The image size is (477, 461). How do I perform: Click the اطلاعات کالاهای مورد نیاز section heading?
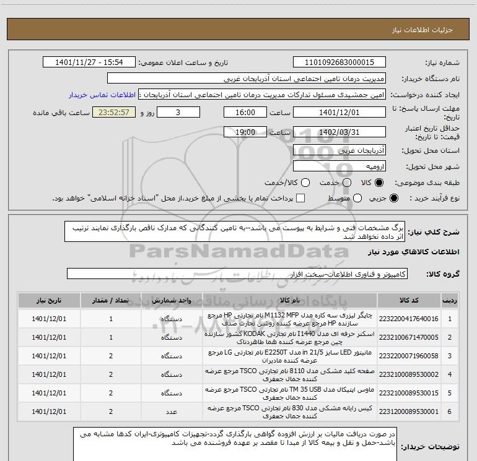tap(413, 252)
